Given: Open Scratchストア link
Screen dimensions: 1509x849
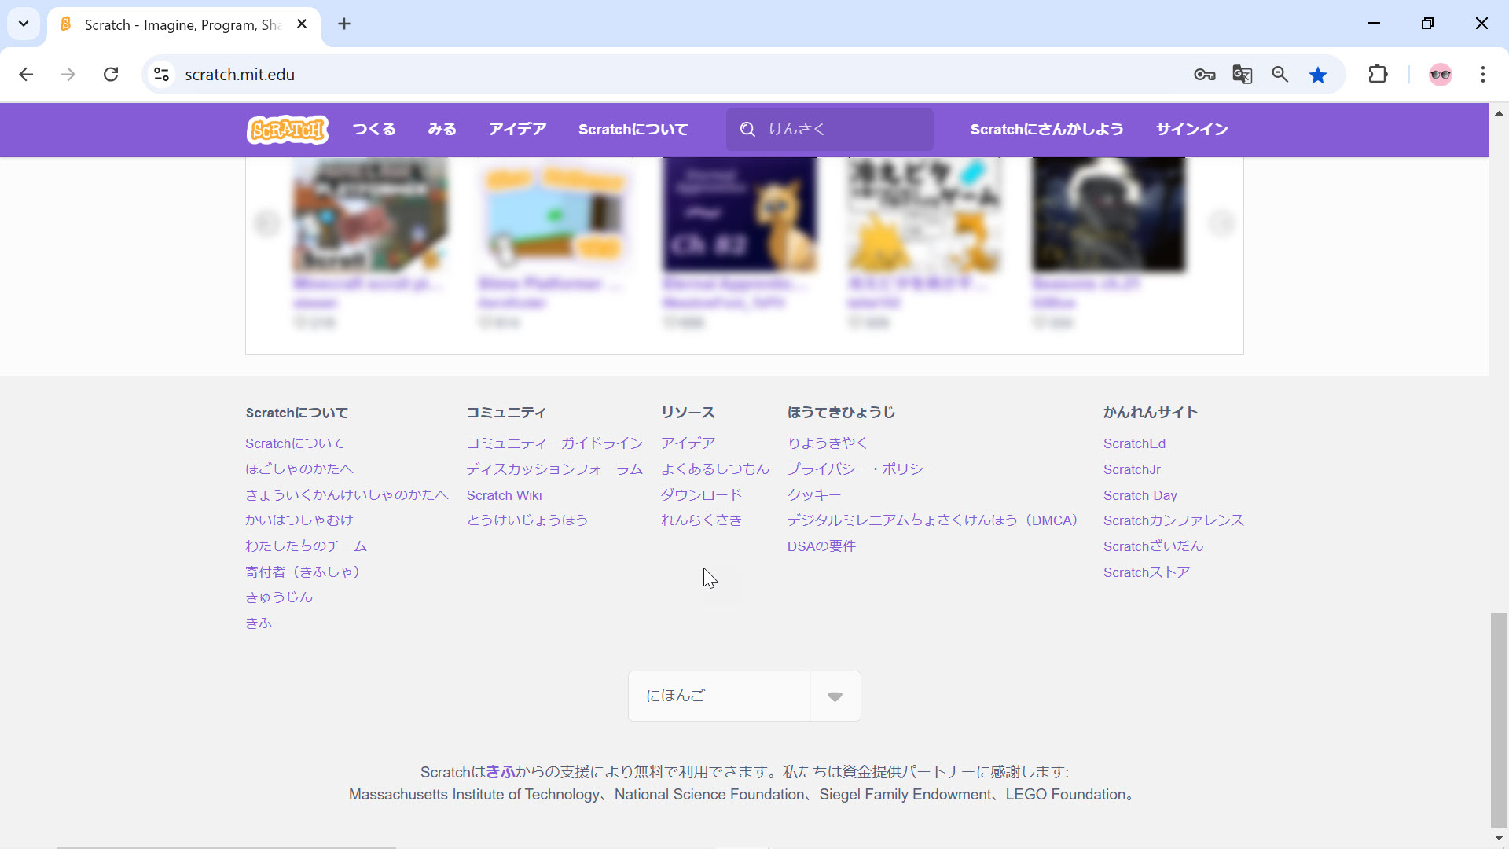Looking at the screenshot, I should (x=1147, y=572).
